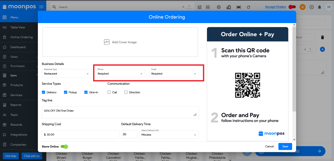
Task: Open Dashboard from the sidebar
Action: pyautogui.click(x=18, y=47)
